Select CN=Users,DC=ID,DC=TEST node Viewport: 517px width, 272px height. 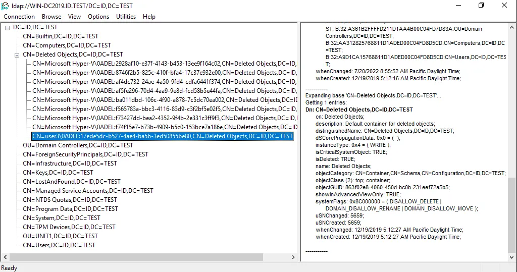[59, 245]
